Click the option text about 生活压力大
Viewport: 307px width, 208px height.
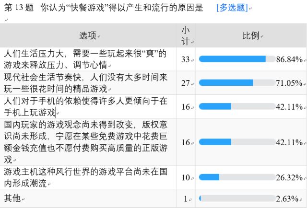[85, 59]
